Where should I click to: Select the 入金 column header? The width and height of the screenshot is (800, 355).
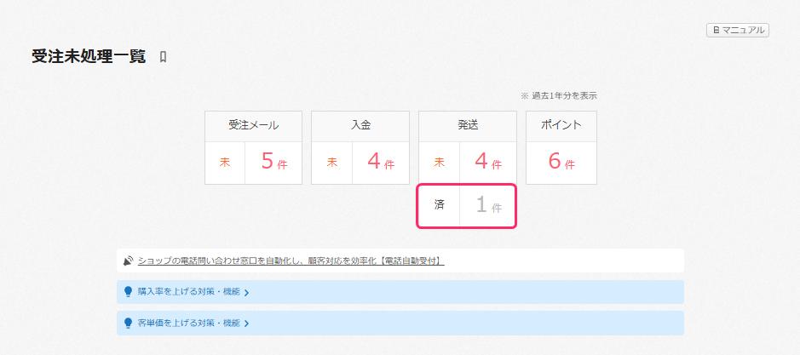coord(360,125)
